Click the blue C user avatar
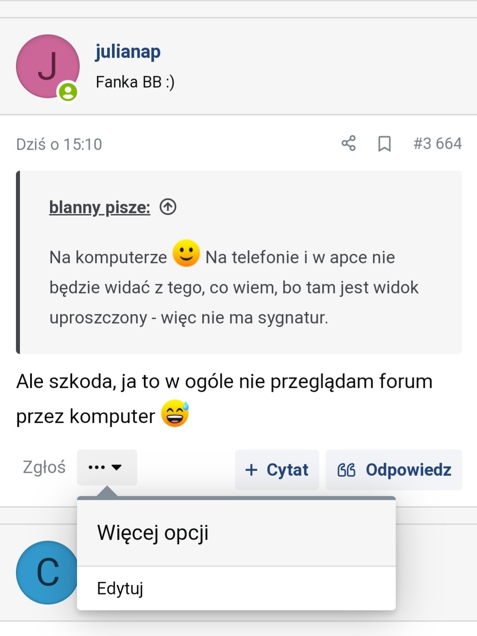The width and height of the screenshot is (477, 636). 46,572
